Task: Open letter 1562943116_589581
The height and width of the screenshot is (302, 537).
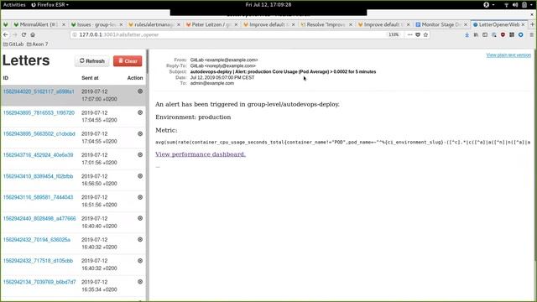Action: click(38, 197)
